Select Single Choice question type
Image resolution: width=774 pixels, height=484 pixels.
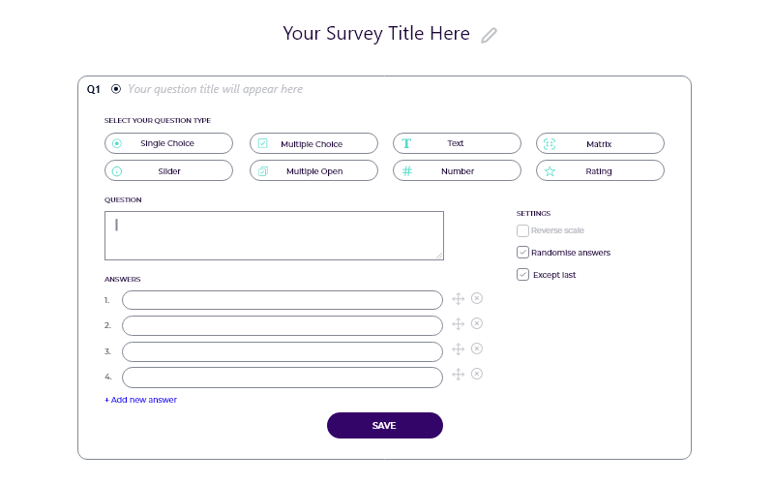[x=168, y=143]
